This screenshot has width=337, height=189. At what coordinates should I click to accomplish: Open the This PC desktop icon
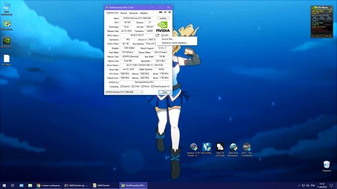pos(6,9)
